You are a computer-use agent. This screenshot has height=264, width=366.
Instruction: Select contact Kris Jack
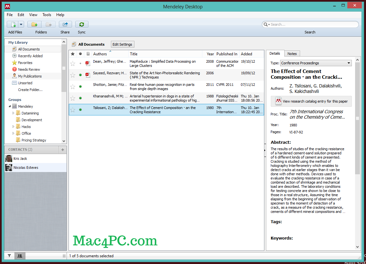(35, 159)
